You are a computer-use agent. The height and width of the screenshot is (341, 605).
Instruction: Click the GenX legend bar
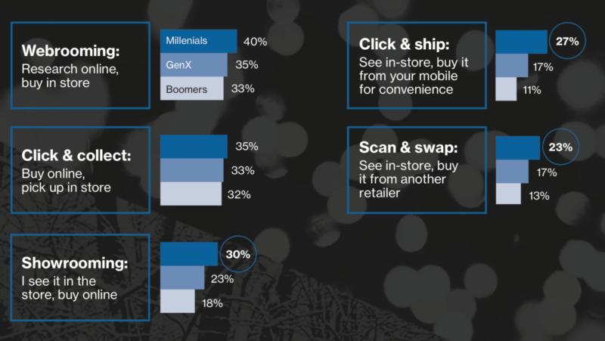point(194,65)
